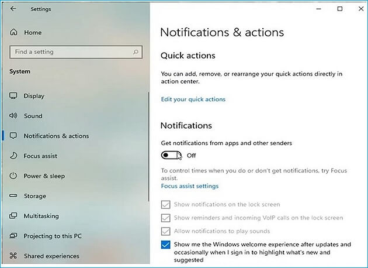Click the Display monitor icon

click(13, 96)
